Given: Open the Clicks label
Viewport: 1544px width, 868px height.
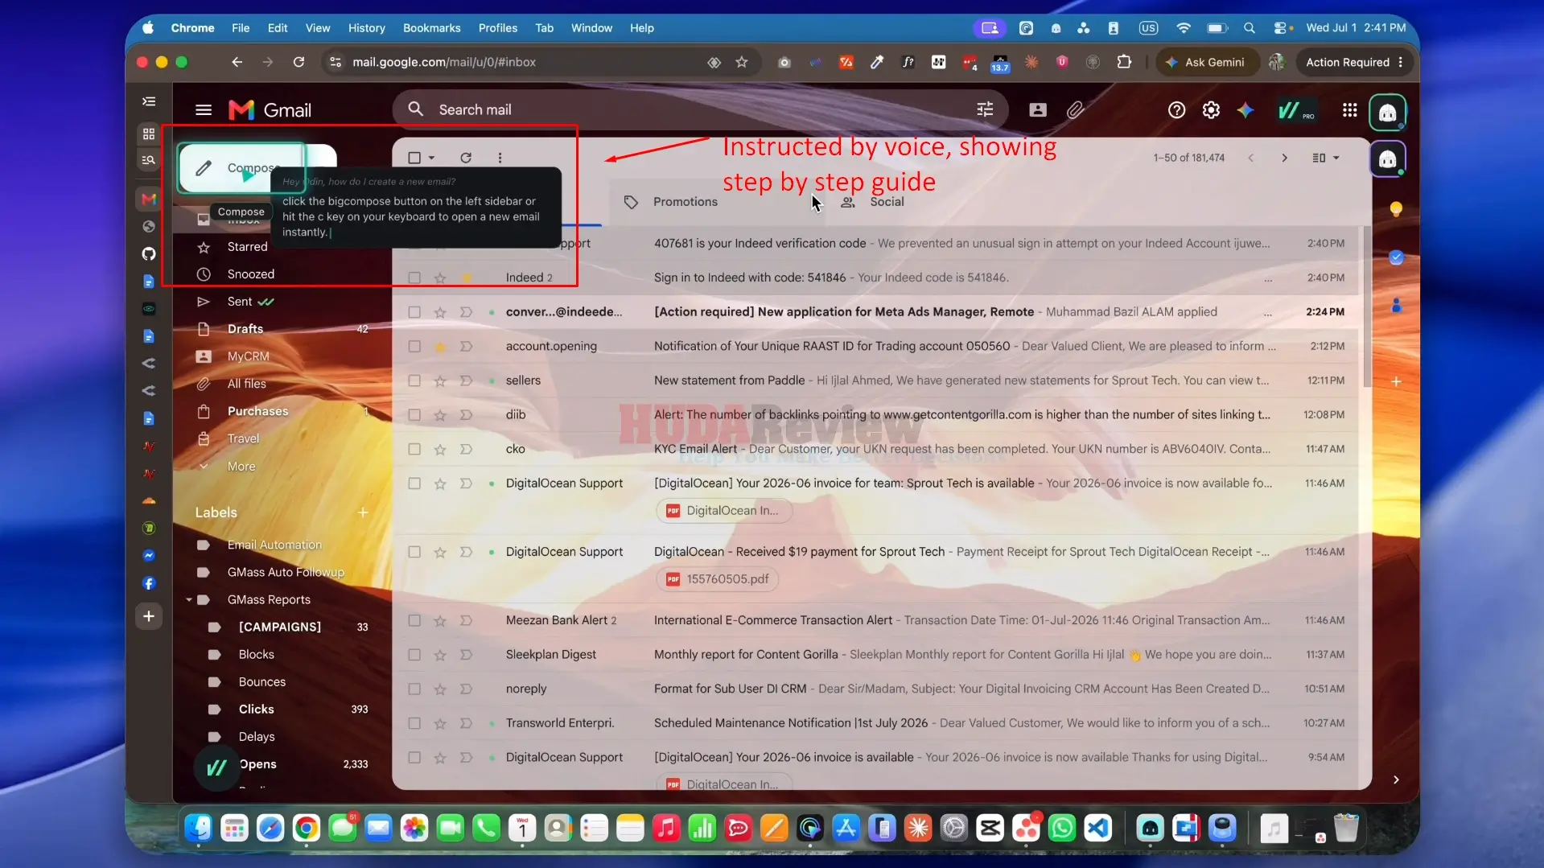Looking at the screenshot, I should click(x=256, y=710).
